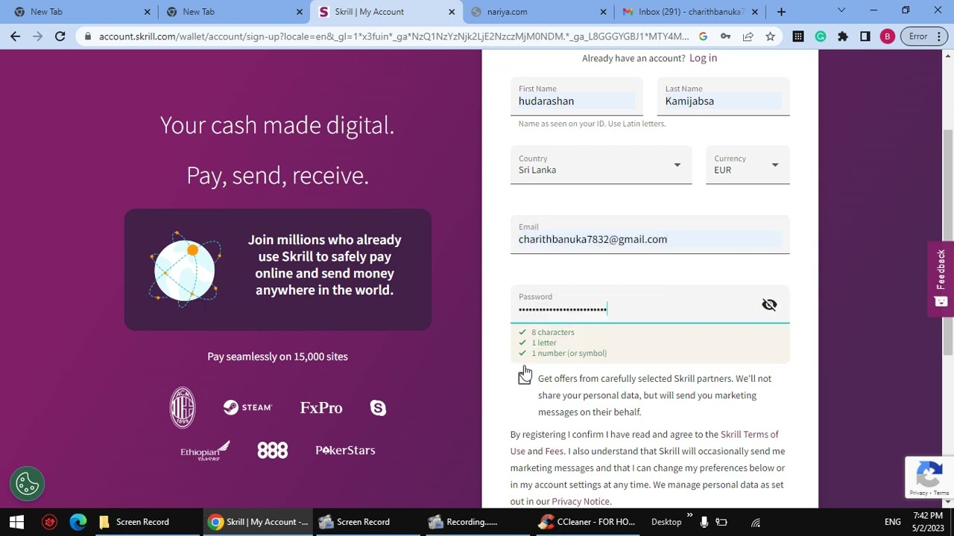The height and width of the screenshot is (536, 954).
Task: Open the Chrome Error menu button
Action: click(926, 36)
